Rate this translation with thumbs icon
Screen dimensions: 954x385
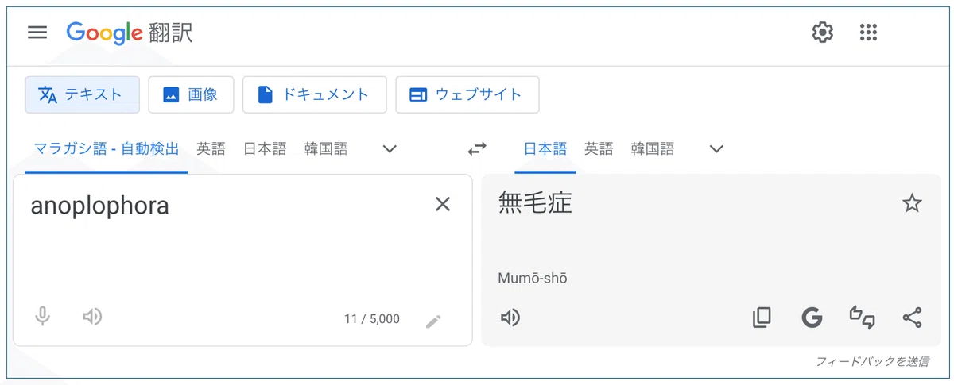[863, 318]
